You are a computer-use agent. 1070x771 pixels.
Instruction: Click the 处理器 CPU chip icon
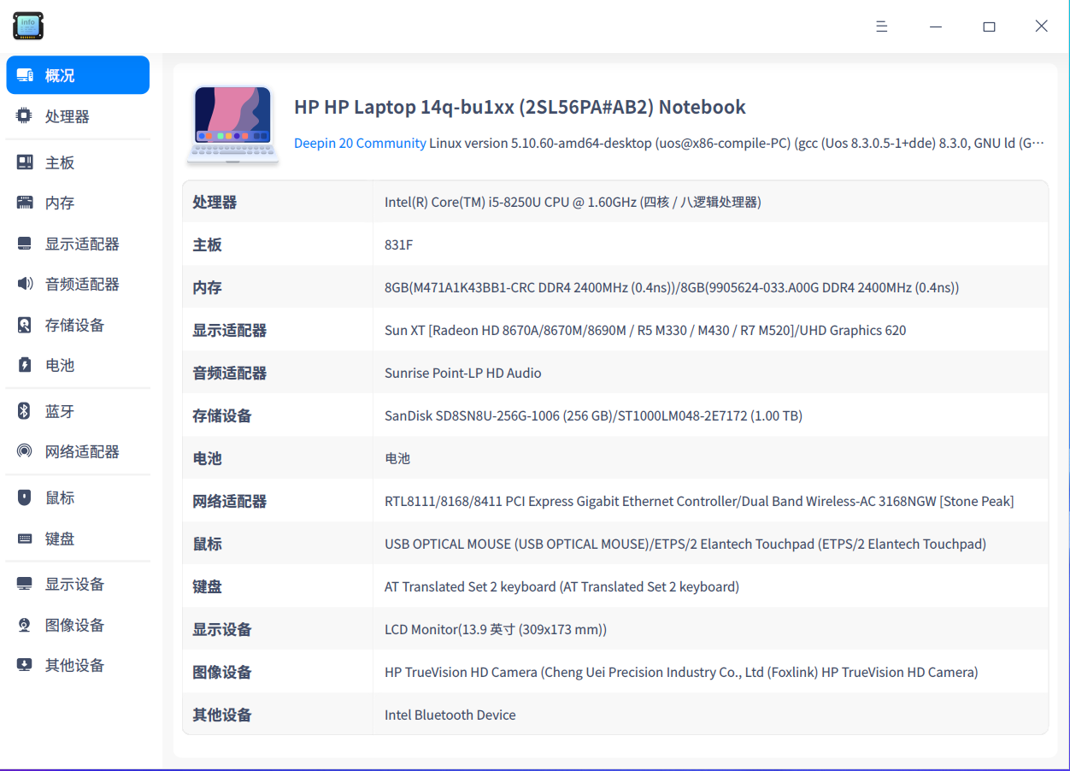25,116
